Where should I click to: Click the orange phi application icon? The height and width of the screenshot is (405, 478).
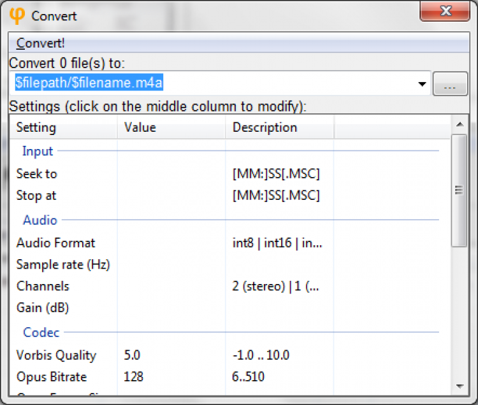coord(17,15)
